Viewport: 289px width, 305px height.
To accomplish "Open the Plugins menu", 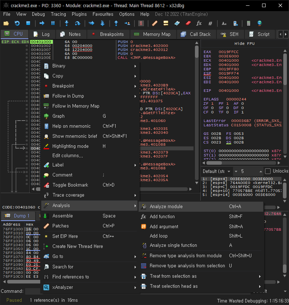I will pos(79,14).
